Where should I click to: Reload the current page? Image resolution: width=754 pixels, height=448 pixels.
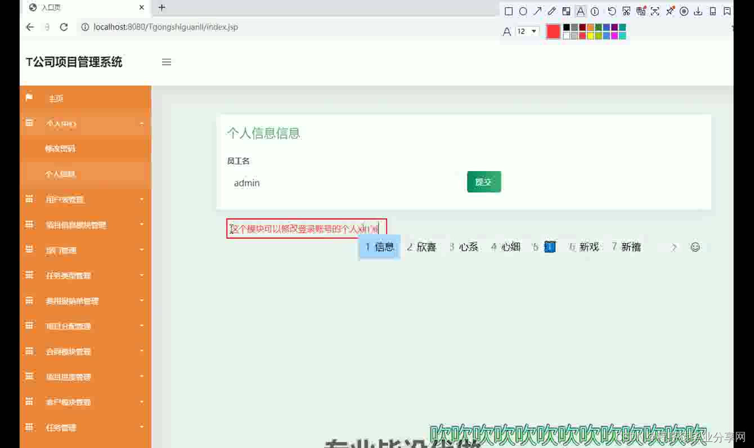tap(64, 27)
